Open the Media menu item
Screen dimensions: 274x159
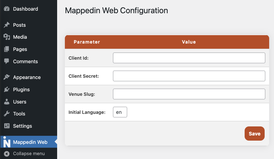point(20,37)
